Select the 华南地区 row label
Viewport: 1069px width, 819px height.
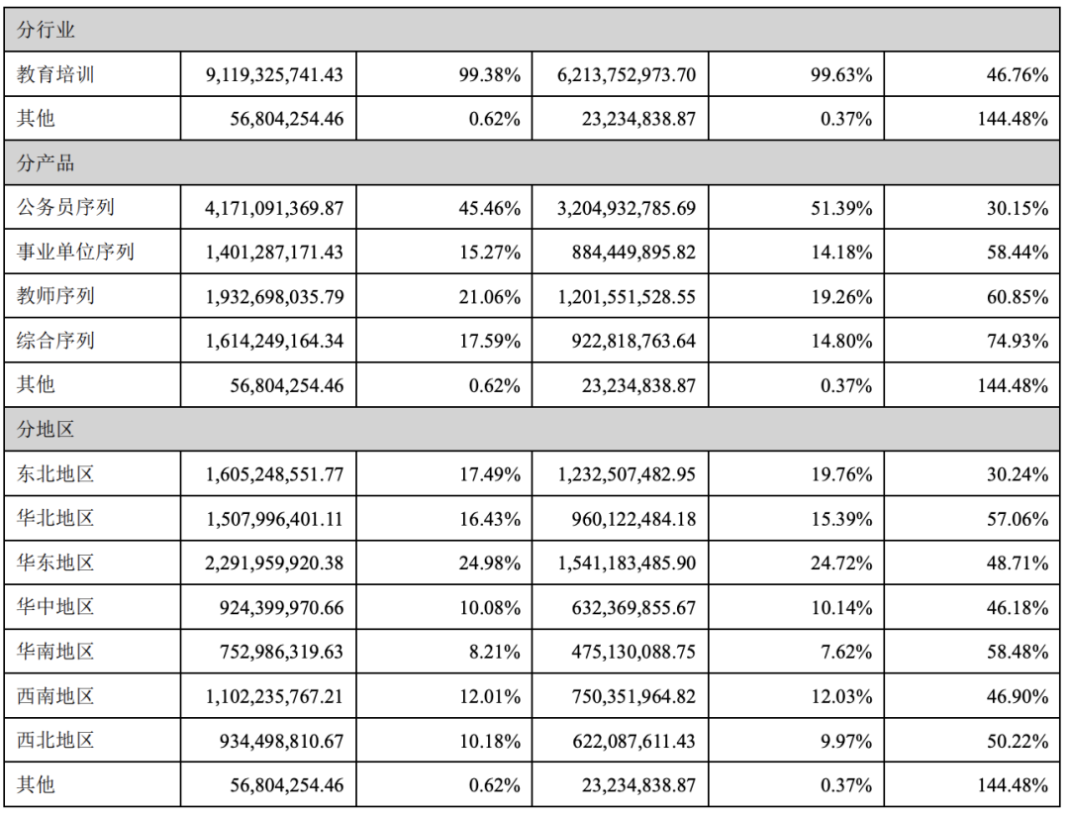[56, 652]
